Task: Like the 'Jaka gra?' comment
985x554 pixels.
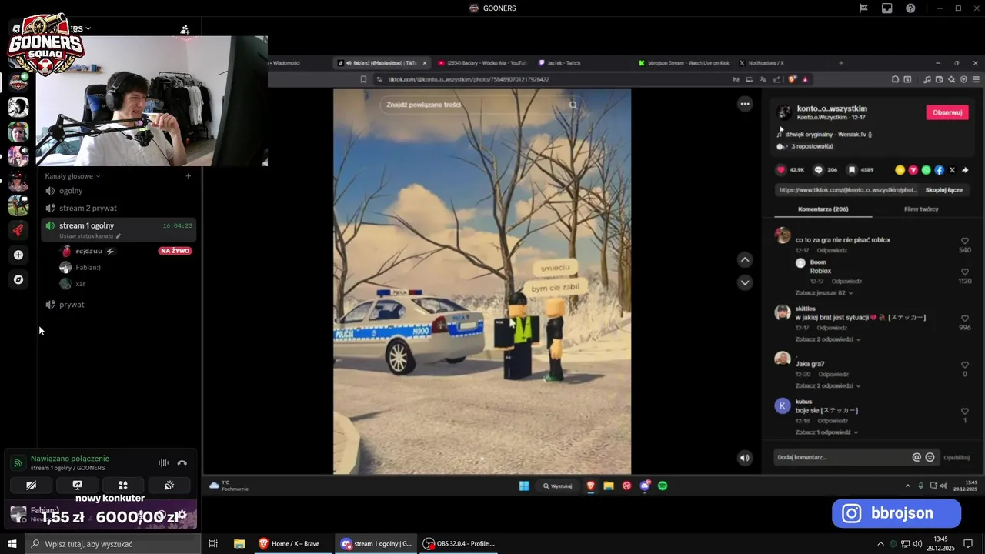Action: [965, 365]
